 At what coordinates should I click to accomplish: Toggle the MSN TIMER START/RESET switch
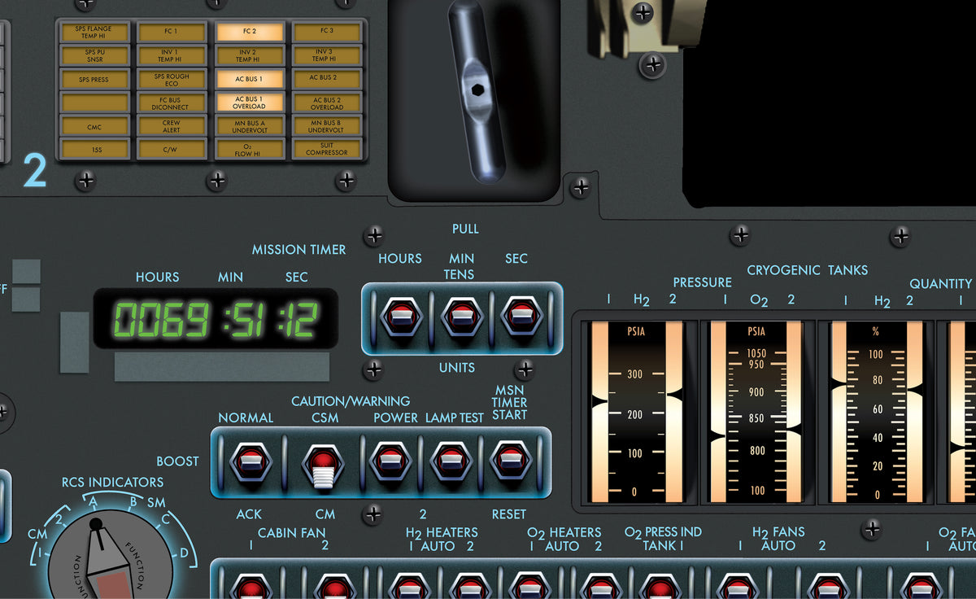[x=510, y=461]
